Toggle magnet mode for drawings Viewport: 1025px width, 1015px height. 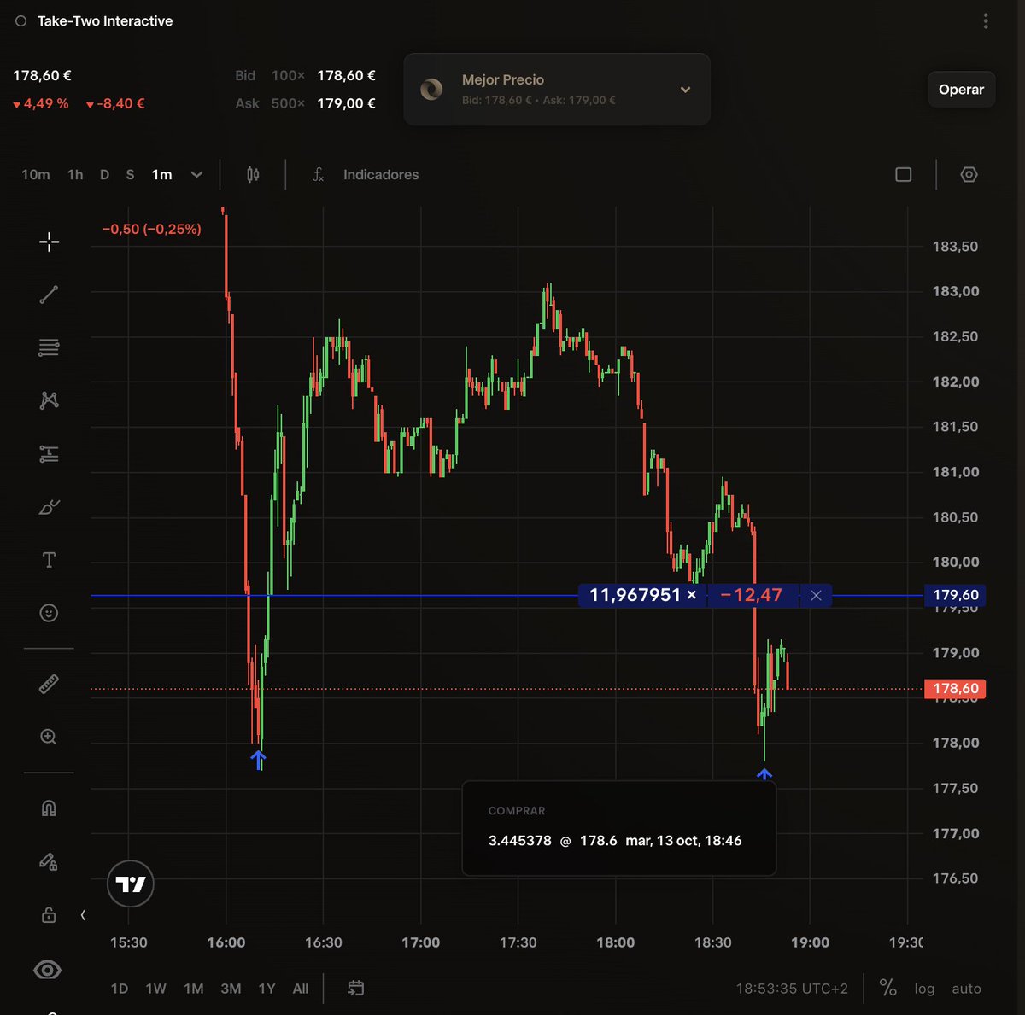(x=49, y=808)
